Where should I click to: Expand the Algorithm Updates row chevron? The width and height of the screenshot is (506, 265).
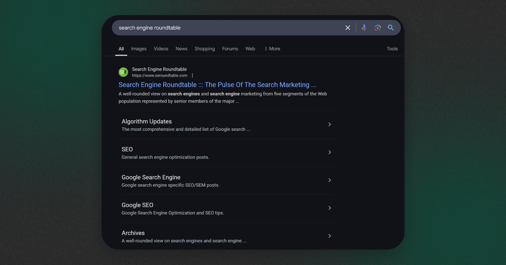coord(330,125)
